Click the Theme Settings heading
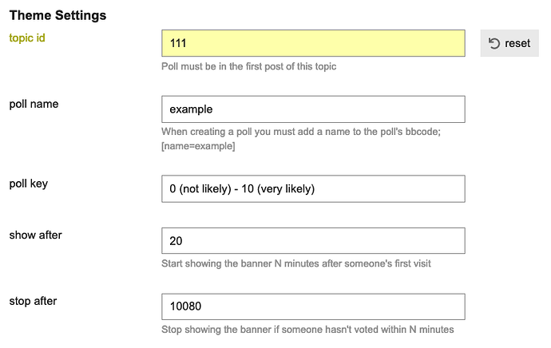This screenshot has height=348, width=551. click(x=57, y=15)
